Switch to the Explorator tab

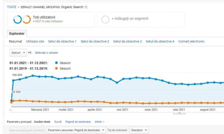pos(17,33)
